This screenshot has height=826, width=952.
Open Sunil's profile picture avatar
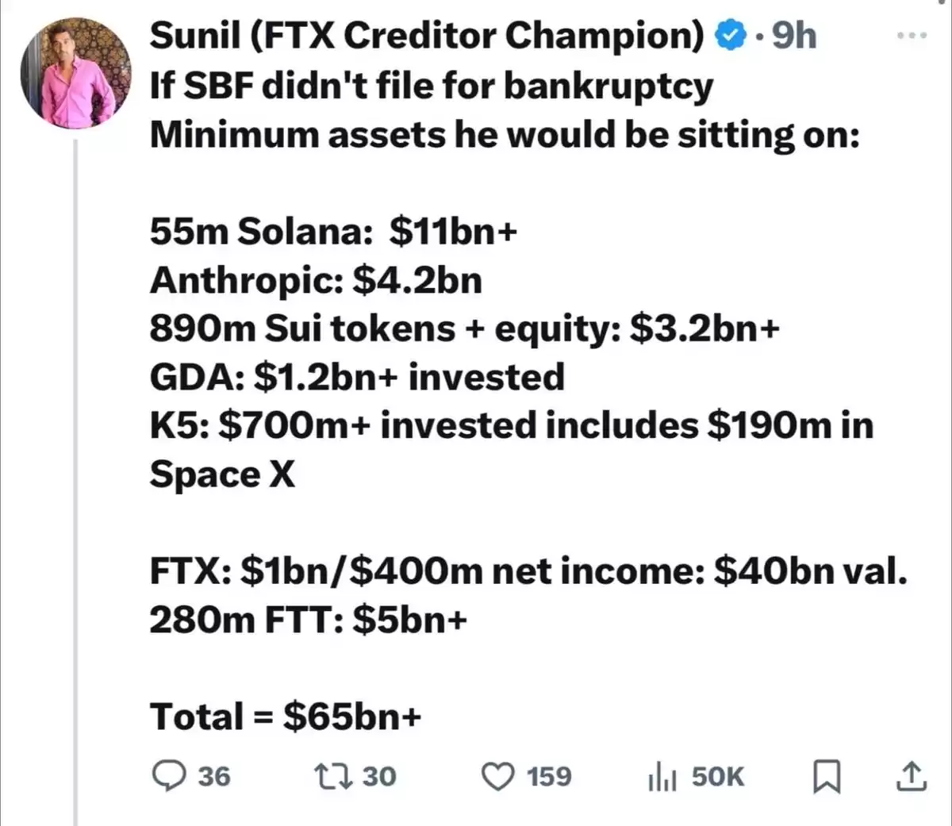pos(76,73)
